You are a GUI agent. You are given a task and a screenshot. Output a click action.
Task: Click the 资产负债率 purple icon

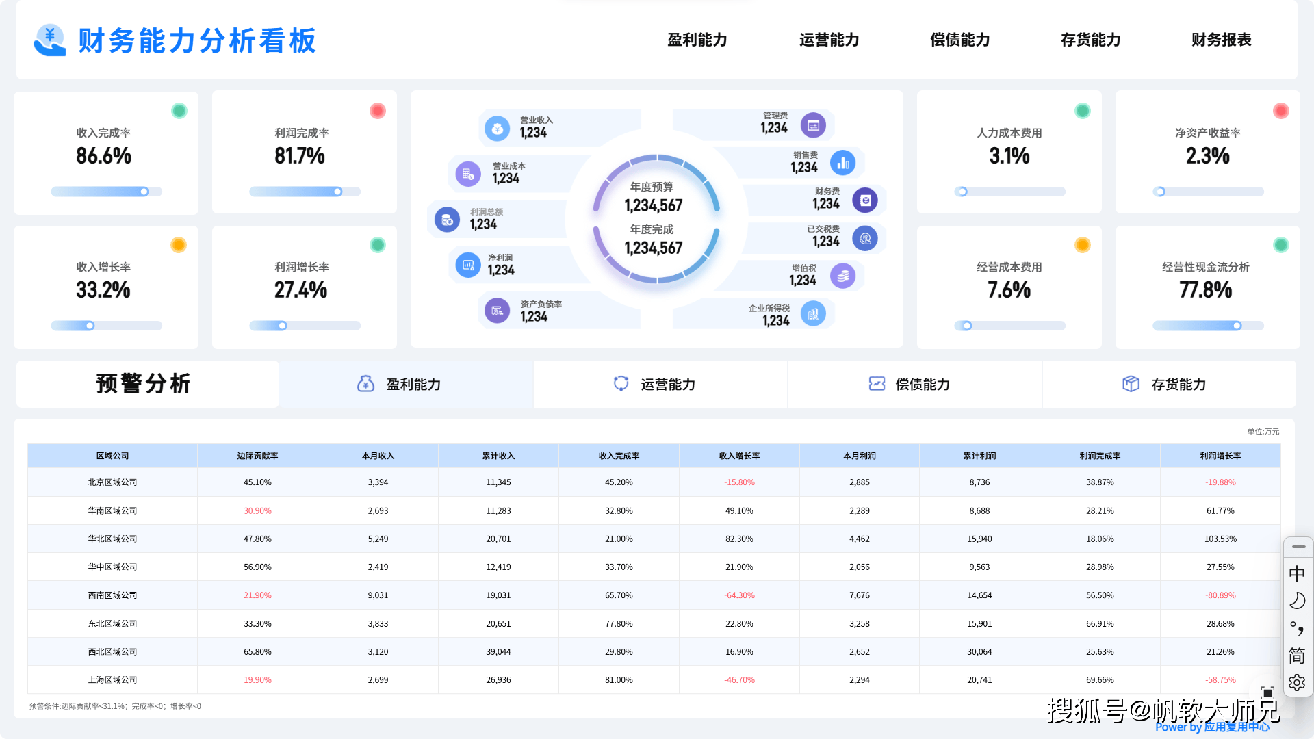click(498, 311)
